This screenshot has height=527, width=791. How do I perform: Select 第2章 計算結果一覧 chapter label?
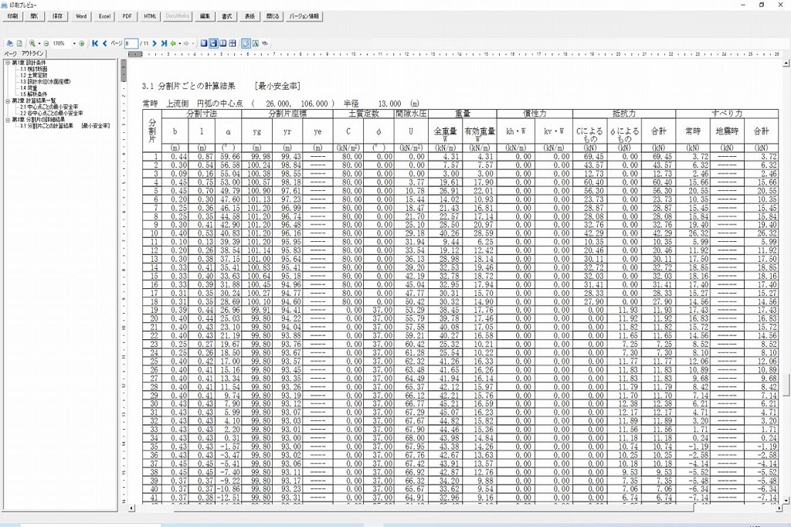[34, 101]
